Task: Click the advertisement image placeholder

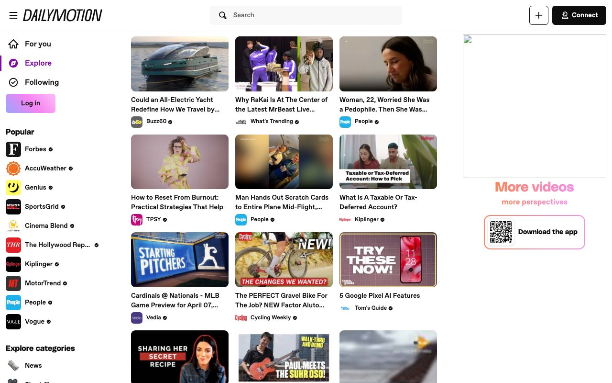Action: click(535, 106)
